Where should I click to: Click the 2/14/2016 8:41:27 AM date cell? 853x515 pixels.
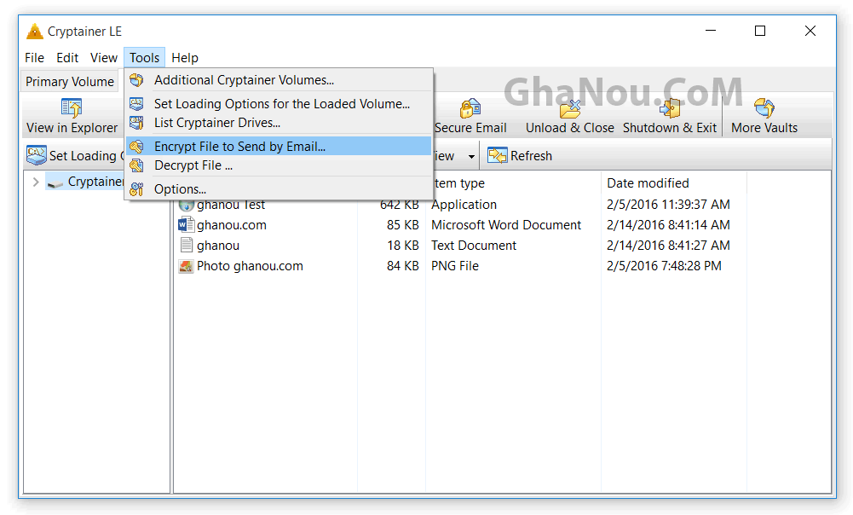coord(669,246)
